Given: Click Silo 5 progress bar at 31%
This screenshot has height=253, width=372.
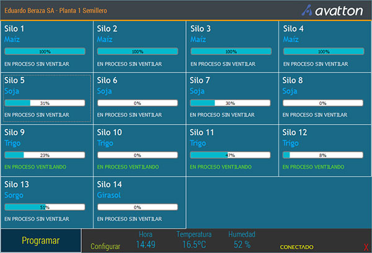Looking at the screenshot, I should click(x=45, y=103).
